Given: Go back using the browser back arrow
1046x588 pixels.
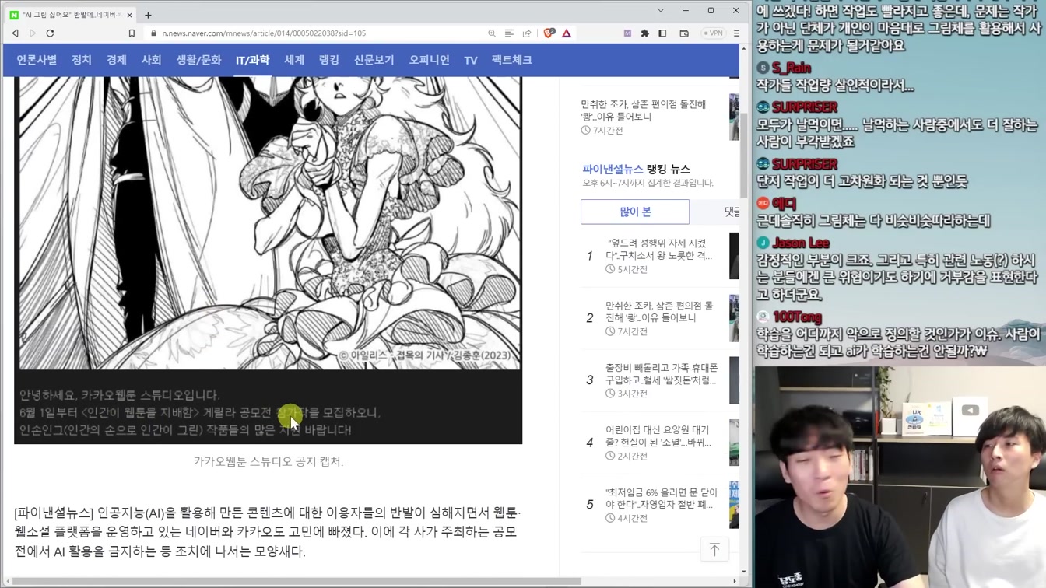Looking at the screenshot, I should point(16,33).
